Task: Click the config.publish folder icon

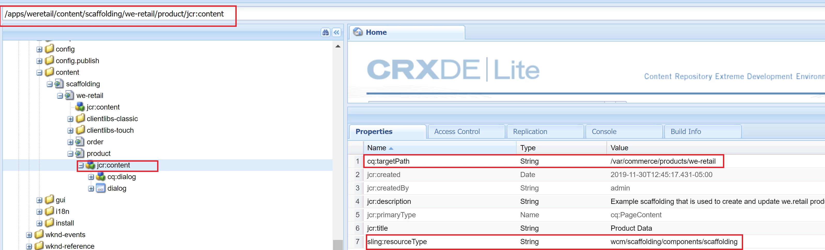Action: pos(49,60)
